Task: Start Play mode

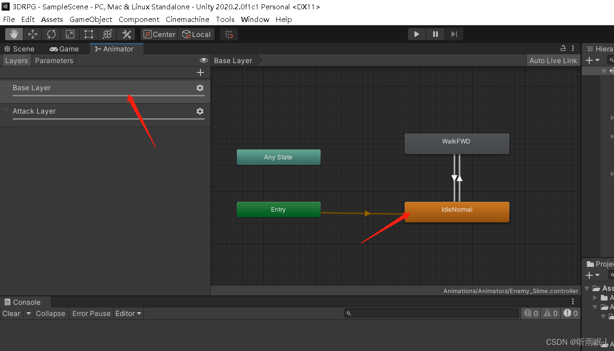Action: click(417, 34)
